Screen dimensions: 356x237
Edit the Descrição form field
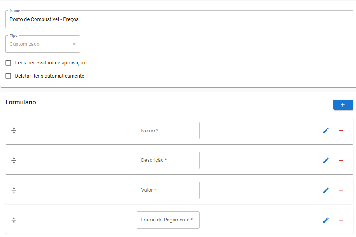tap(326, 160)
